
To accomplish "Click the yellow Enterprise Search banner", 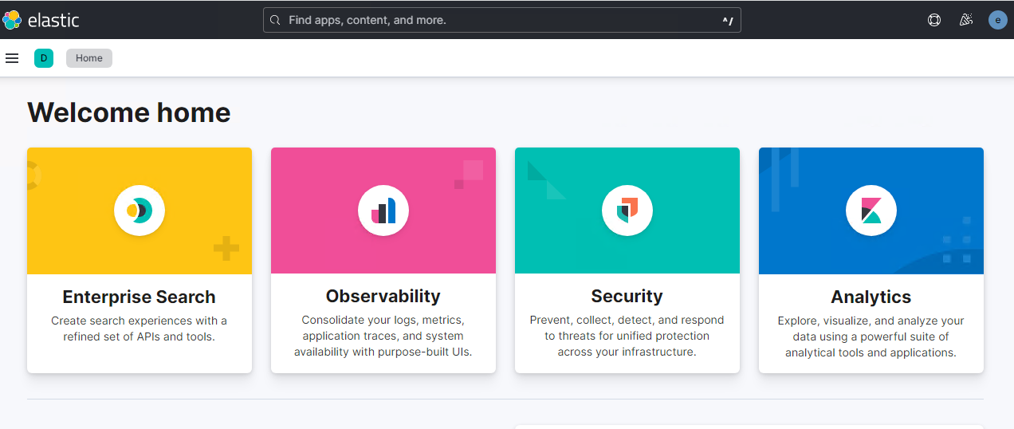I will pyautogui.click(x=140, y=211).
